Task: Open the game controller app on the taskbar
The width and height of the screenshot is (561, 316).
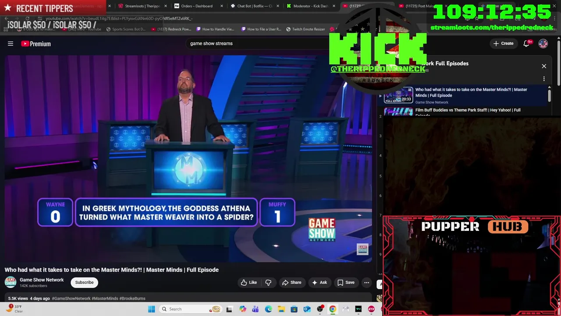Action: 345,309
